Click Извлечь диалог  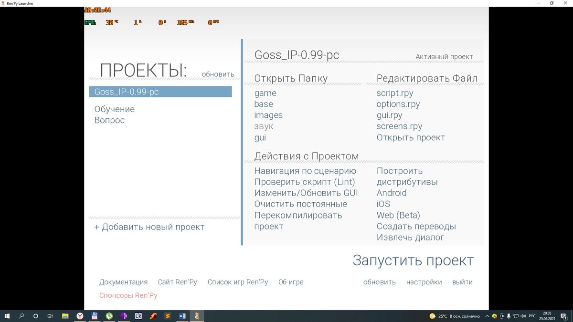point(410,237)
